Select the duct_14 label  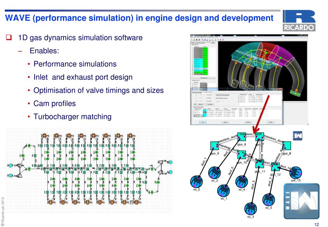[285, 167]
